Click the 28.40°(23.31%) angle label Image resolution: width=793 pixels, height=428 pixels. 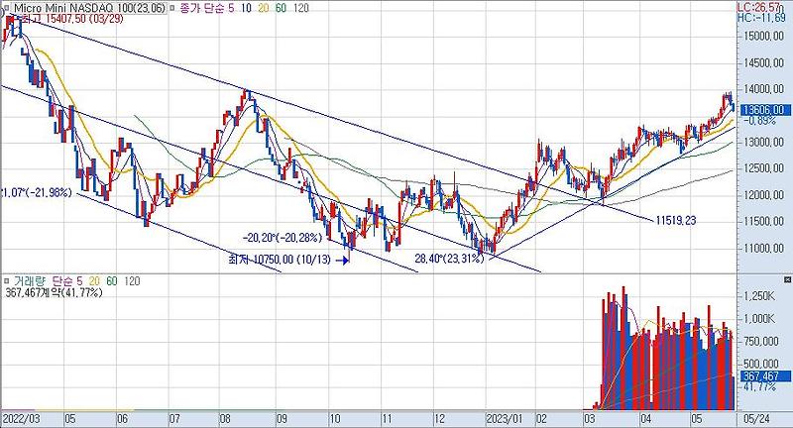449,259
